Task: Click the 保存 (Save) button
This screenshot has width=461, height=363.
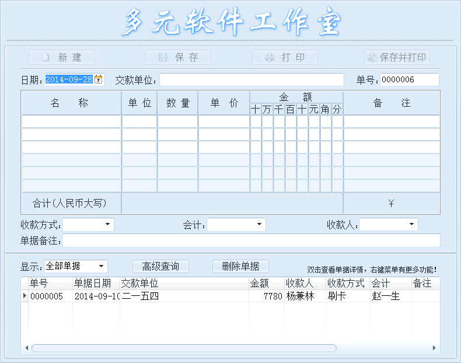Action: point(178,57)
